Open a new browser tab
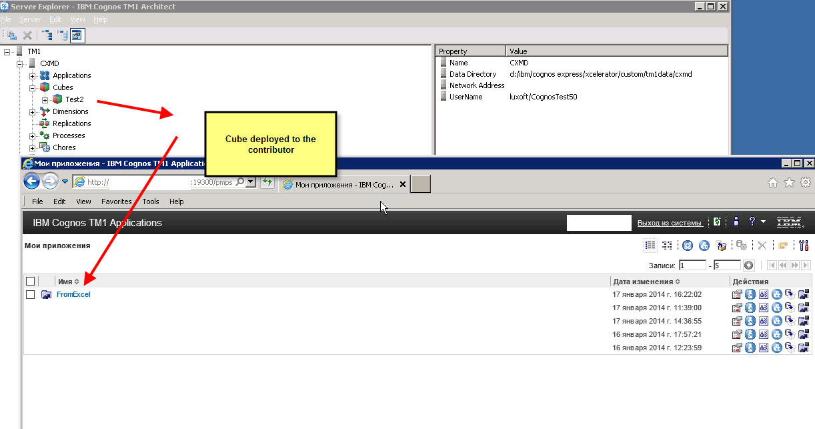 coord(420,184)
